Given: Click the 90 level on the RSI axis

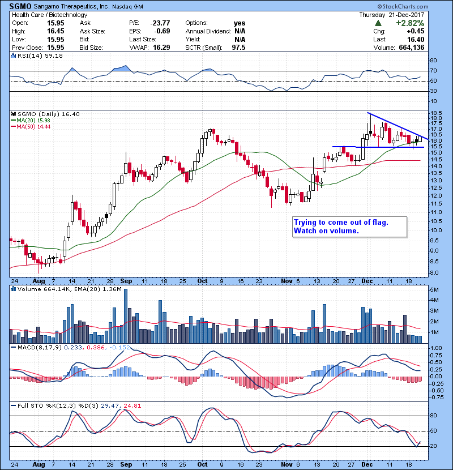Looking at the screenshot, I should point(434,61).
